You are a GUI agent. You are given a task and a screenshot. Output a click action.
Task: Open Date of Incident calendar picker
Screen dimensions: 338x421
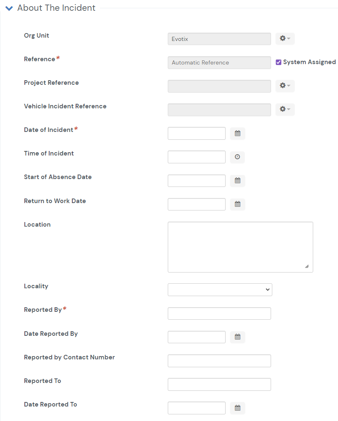point(238,134)
